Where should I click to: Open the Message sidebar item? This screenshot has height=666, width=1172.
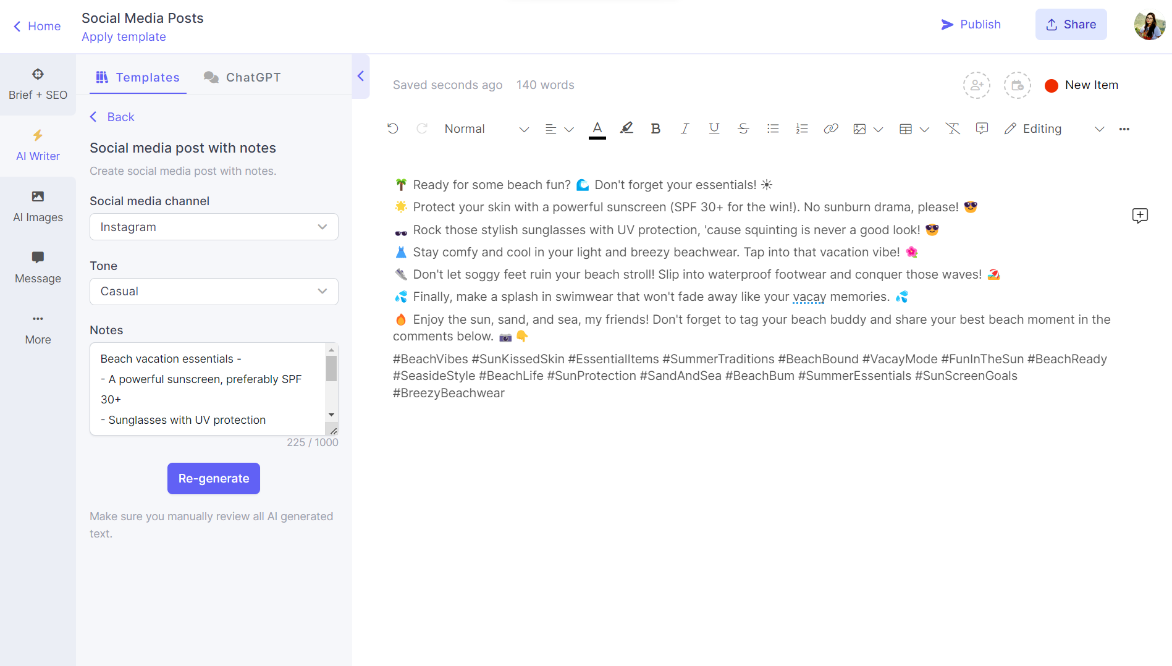[x=38, y=268]
